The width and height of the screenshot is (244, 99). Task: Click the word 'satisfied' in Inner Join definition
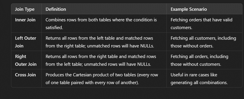click(52, 28)
